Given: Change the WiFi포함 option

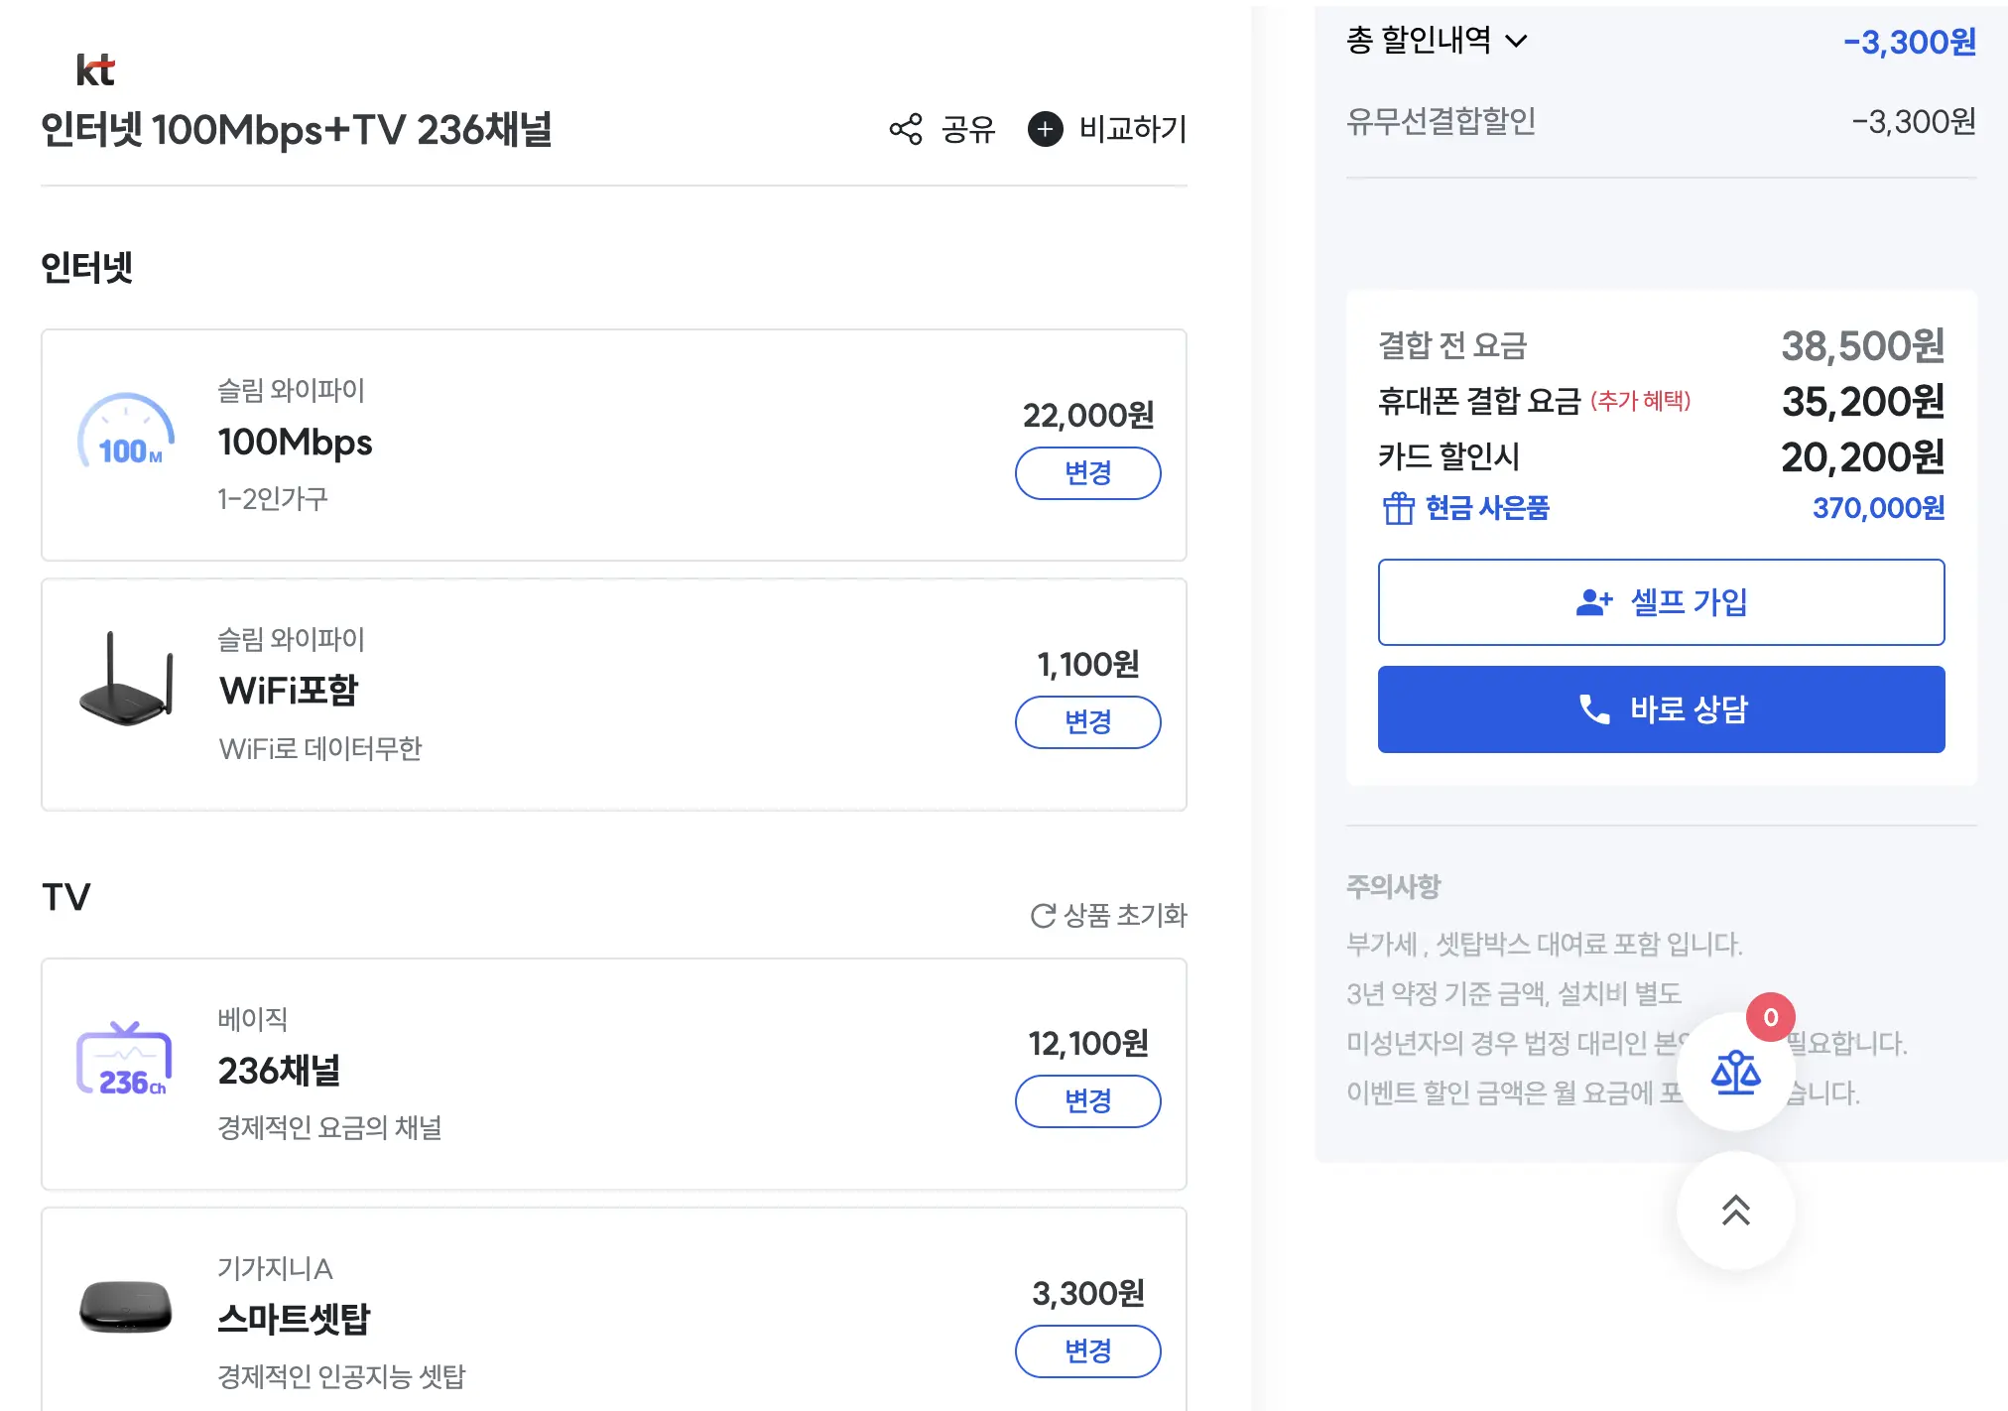Looking at the screenshot, I should click(1087, 722).
